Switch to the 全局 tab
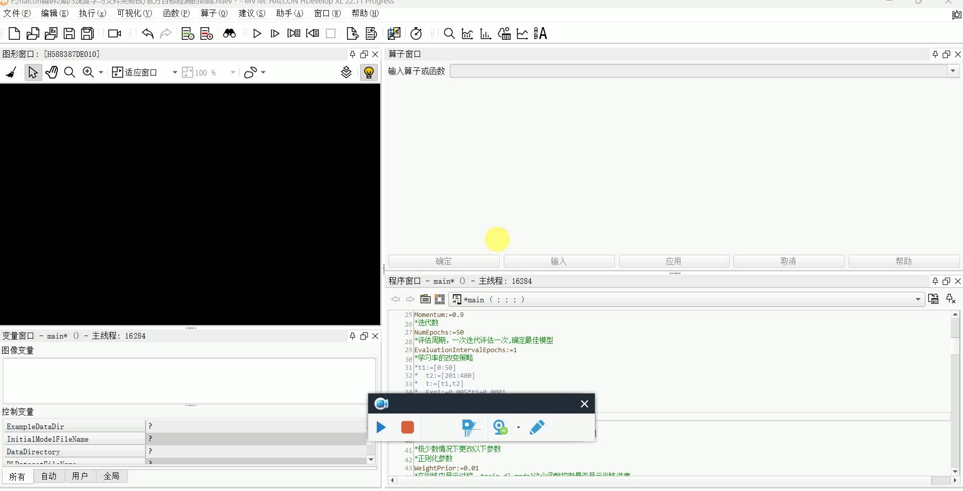Image resolution: width=963 pixels, height=491 pixels. click(x=111, y=476)
